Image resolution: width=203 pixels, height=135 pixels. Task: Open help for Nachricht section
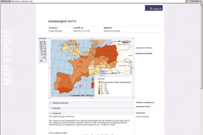coord(132,113)
